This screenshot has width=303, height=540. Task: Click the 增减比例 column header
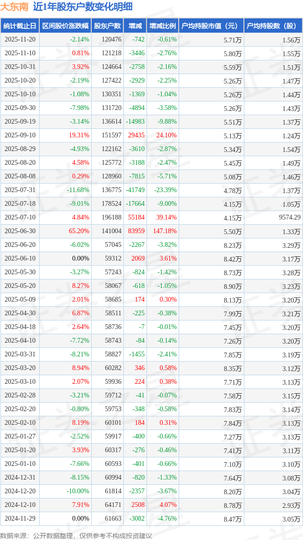tap(162, 26)
